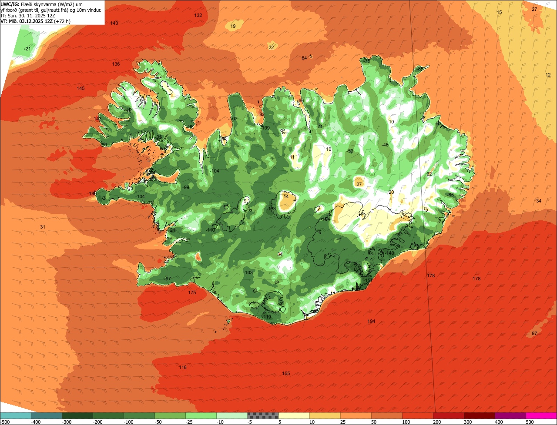Screen dimensions: 557x425
Task: Click the "12" flux value at the right edge
Action: coord(548,75)
